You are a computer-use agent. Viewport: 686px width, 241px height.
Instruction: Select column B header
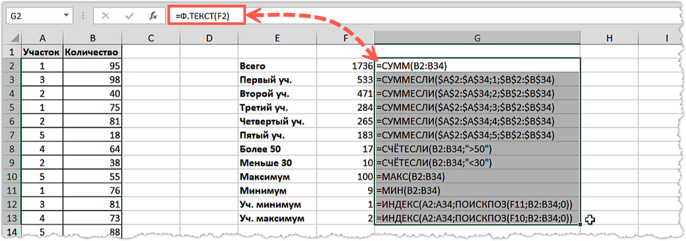(93, 38)
